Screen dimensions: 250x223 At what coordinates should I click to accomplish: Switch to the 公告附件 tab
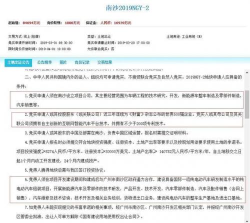(44, 62)
